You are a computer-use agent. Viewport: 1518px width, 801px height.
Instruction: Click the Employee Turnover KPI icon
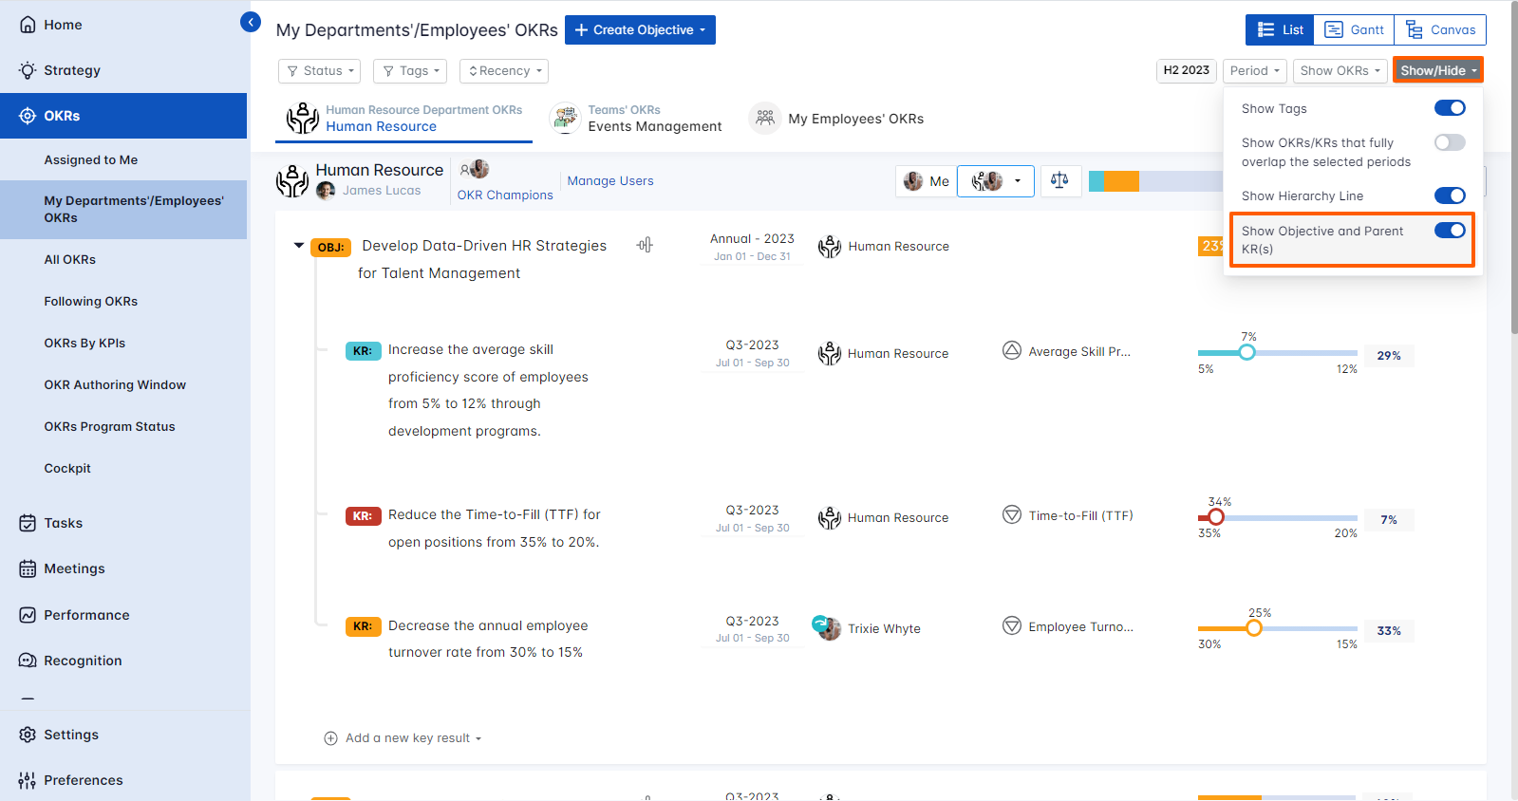click(x=1012, y=626)
